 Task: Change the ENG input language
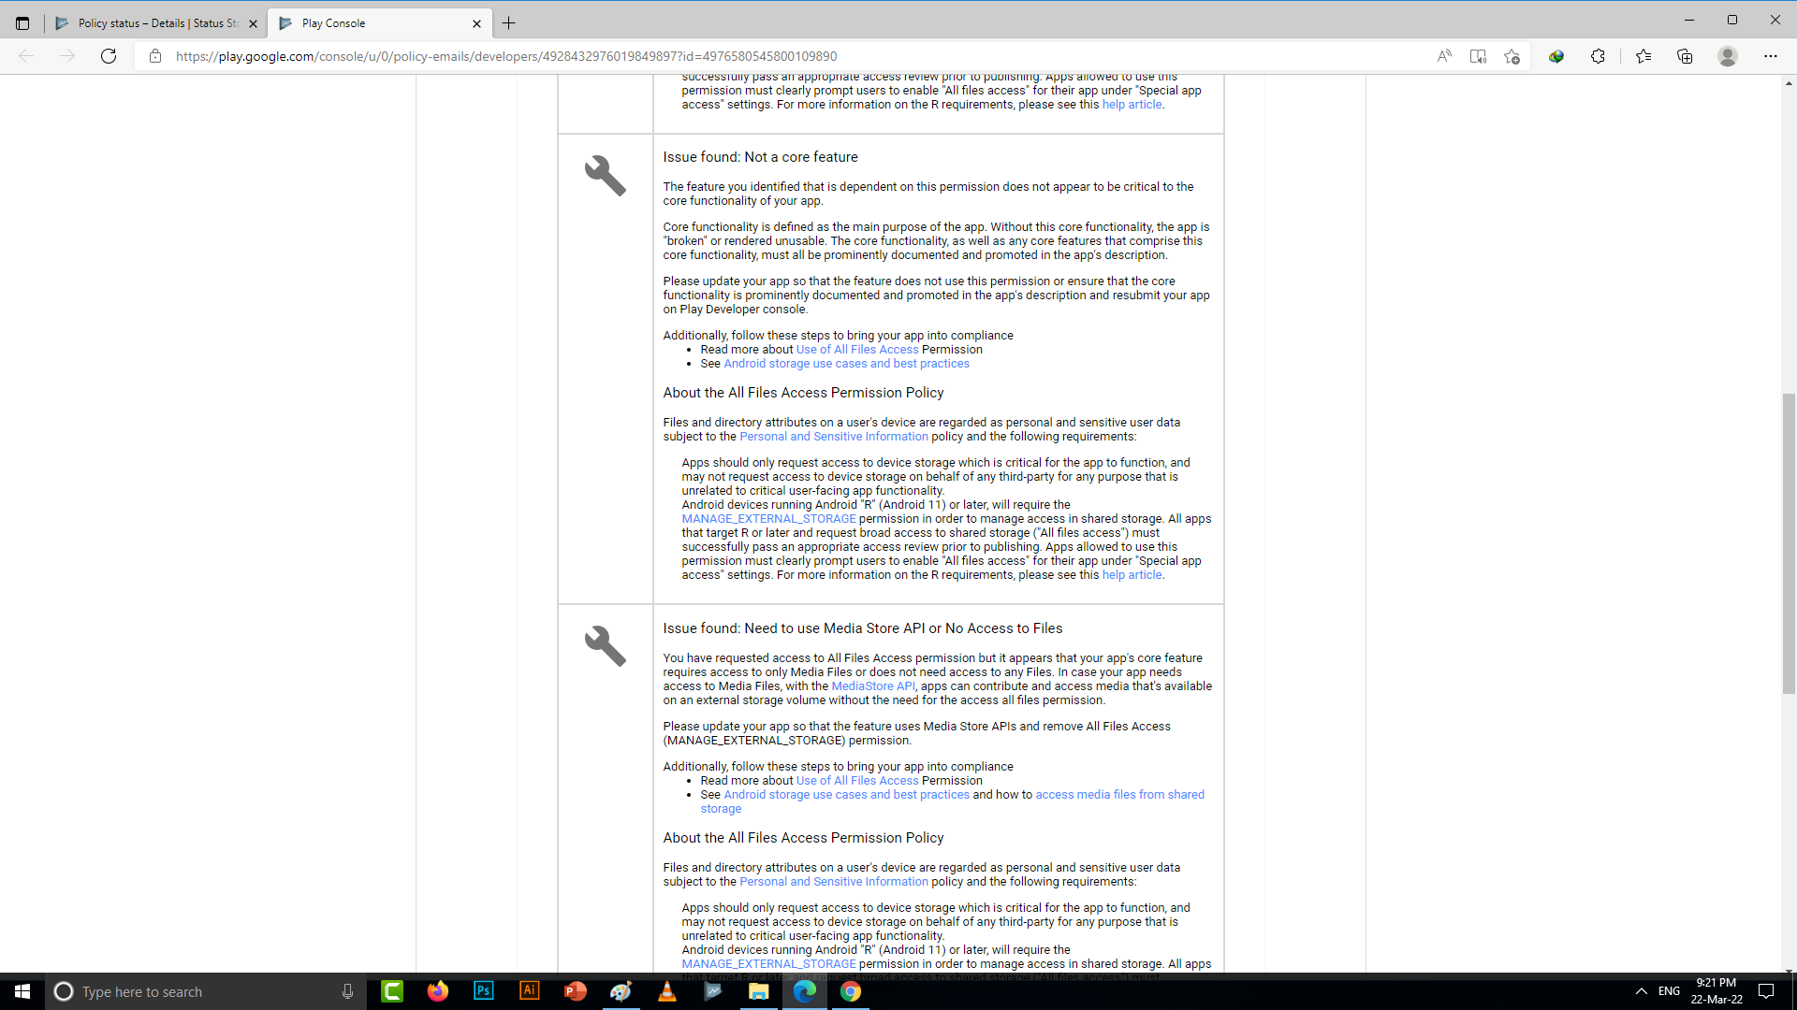[x=1669, y=991]
